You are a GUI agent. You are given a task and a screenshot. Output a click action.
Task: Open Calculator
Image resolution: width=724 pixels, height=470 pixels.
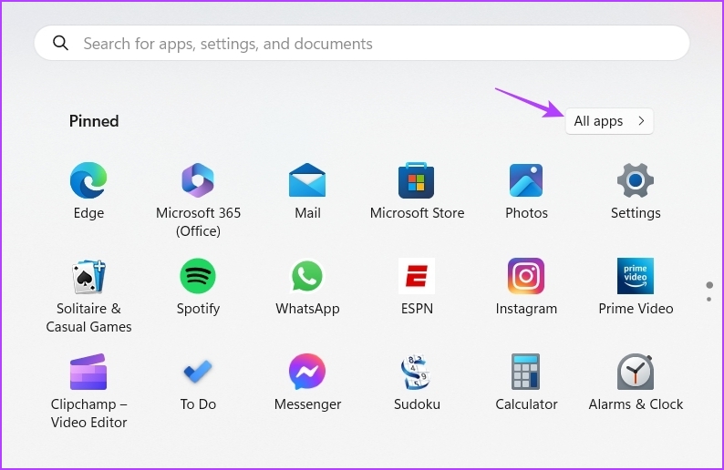[x=526, y=373]
